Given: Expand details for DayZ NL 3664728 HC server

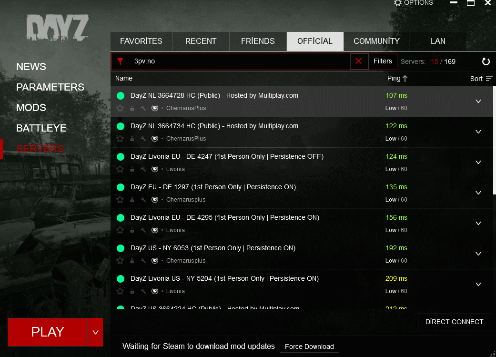Looking at the screenshot, I should click(x=478, y=101).
